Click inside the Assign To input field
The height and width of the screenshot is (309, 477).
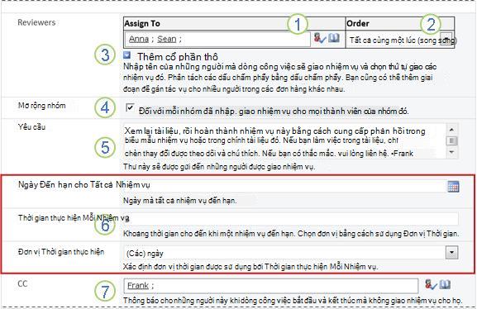[217, 39]
